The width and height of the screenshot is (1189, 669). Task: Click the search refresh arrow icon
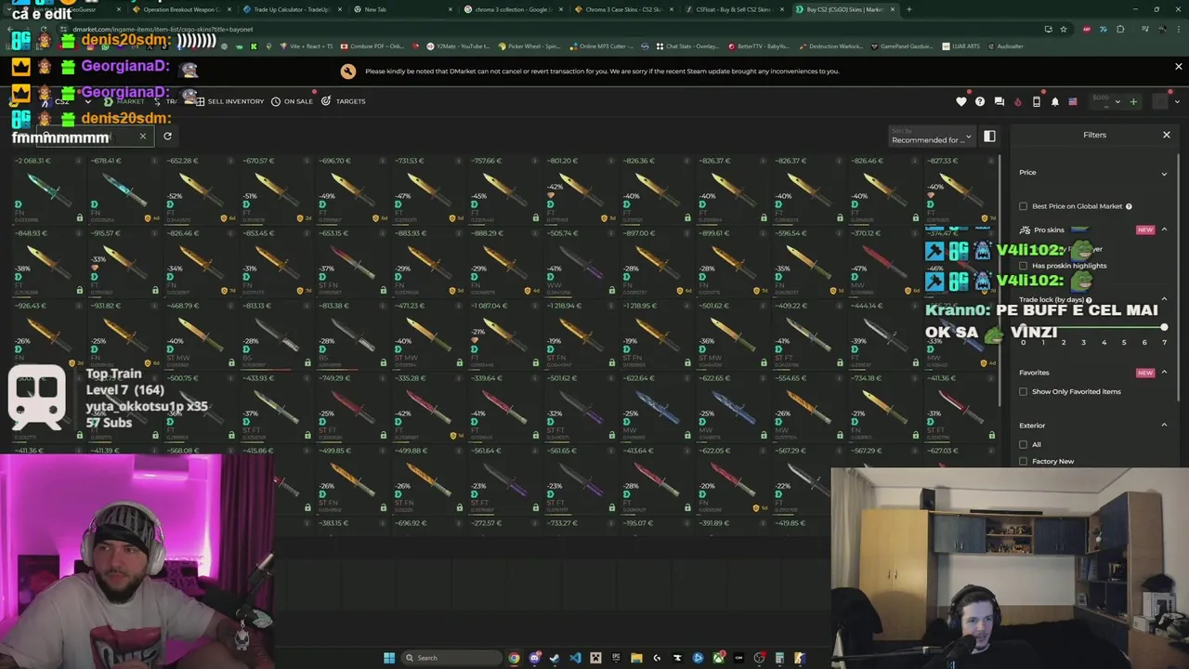[x=167, y=137]
